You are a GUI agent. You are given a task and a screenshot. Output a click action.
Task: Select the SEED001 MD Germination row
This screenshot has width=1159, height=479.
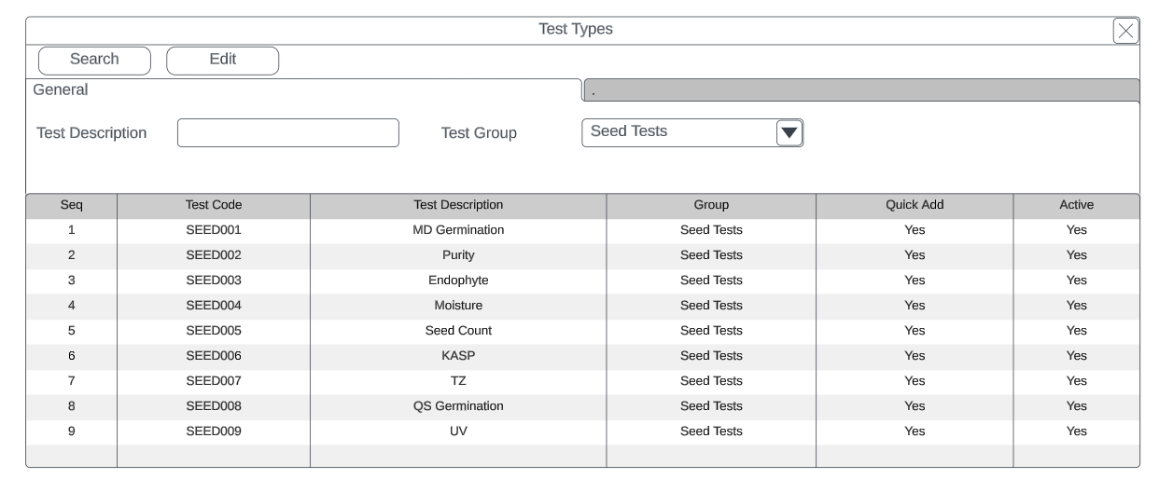[x=458, y=230]
